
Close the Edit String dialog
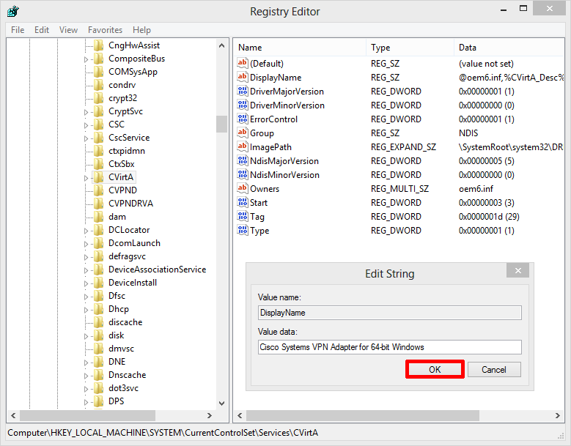tap(517, 270)
